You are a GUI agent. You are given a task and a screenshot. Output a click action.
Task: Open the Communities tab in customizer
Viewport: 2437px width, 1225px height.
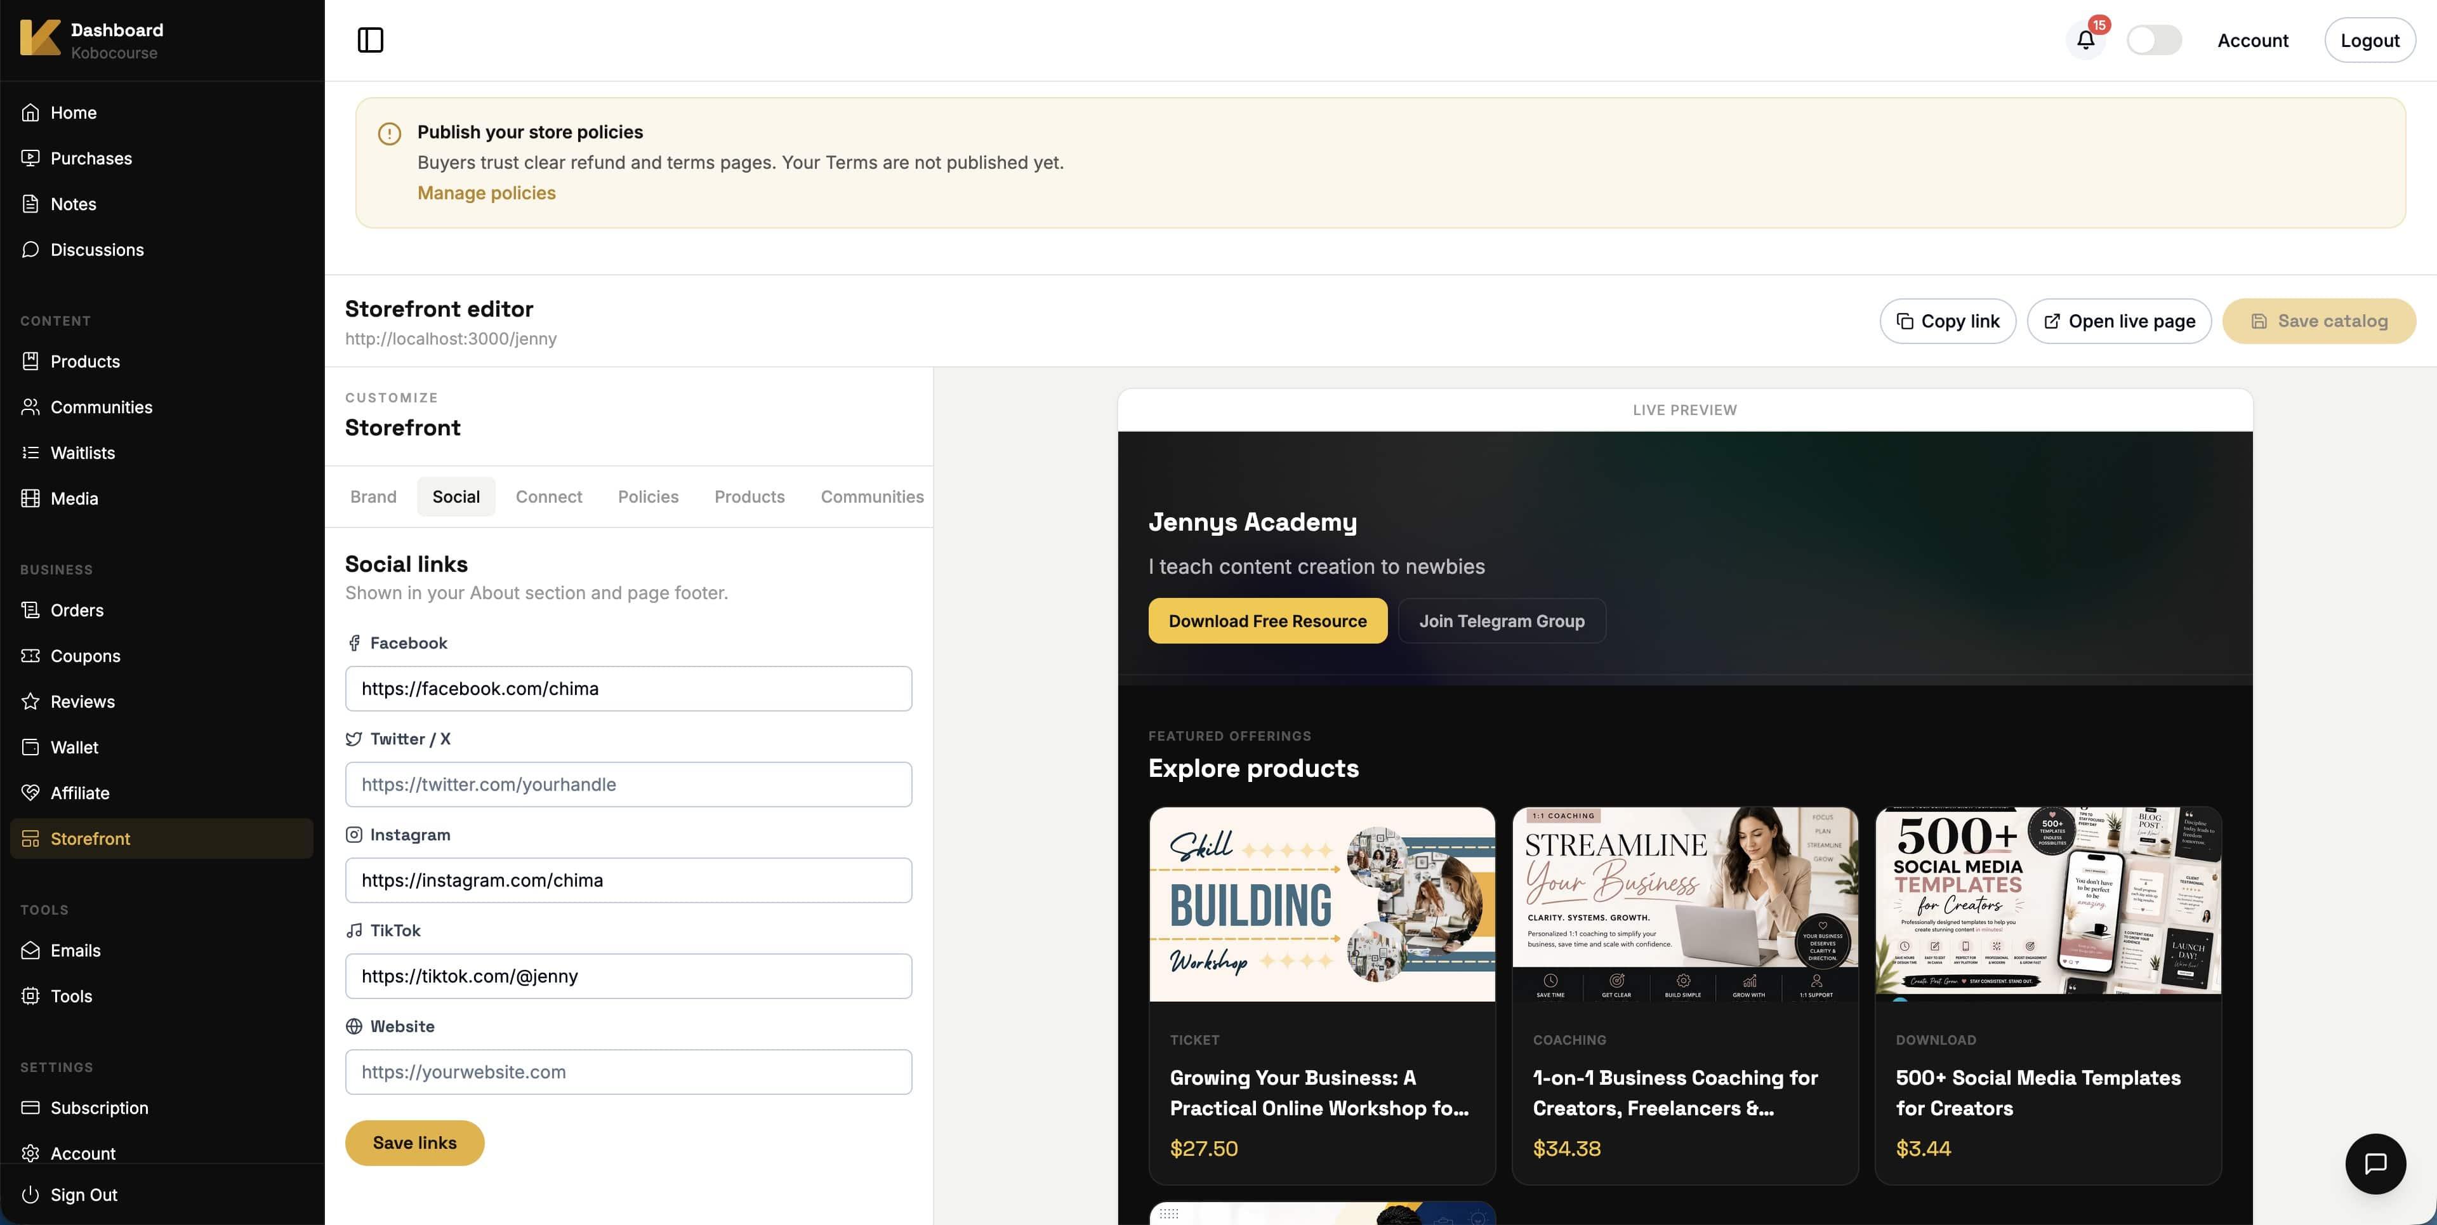click(872, 496)
